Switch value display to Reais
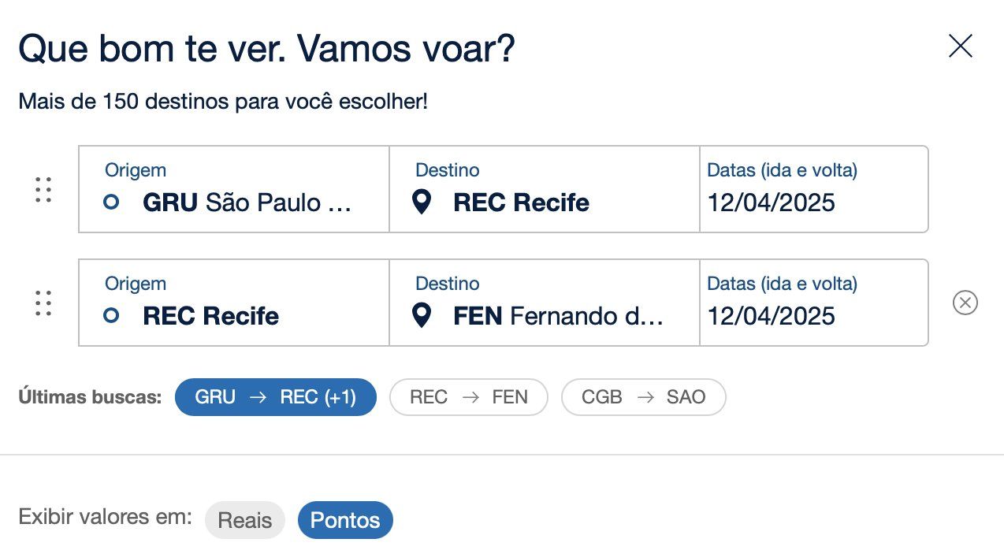 (x=245, y=520)
